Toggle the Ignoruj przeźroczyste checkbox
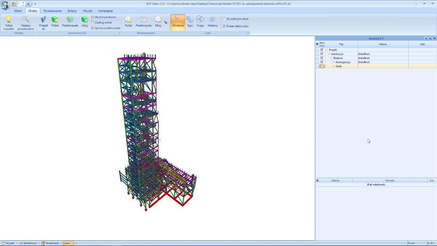 (93, 28)
